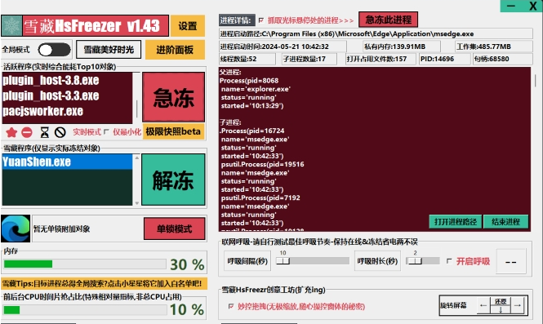Click the black prohibition circle icon

coord(60,132)
